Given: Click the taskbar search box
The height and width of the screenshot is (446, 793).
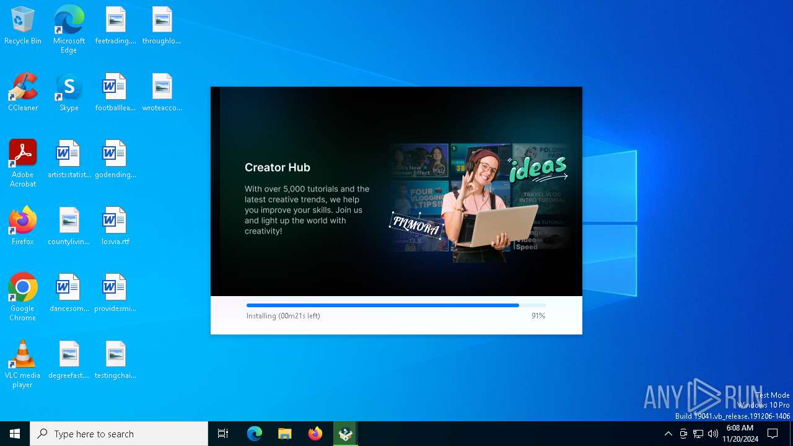Looking at the screenshot, I should click(x=119, y=434).
